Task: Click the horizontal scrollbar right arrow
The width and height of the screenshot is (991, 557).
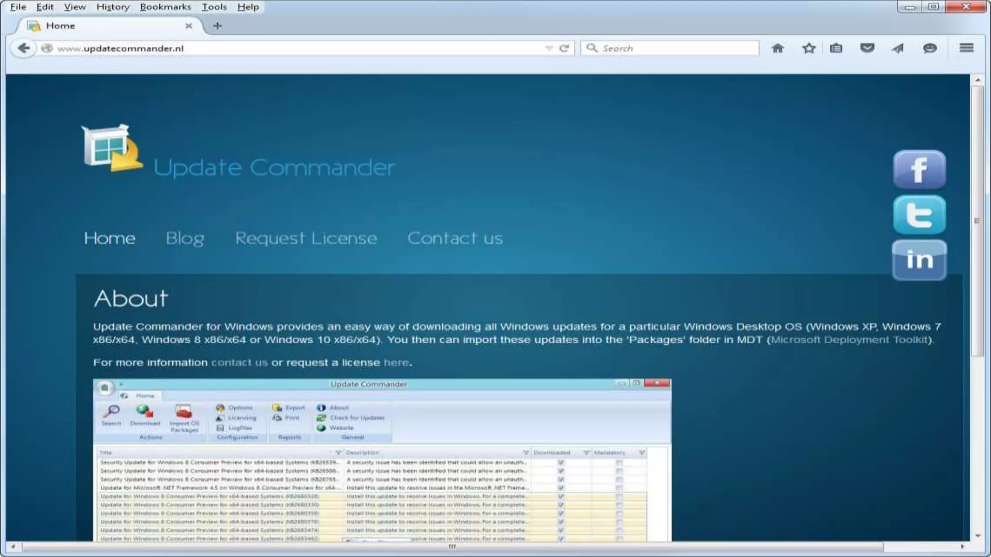Action: (x=962, y=546)
